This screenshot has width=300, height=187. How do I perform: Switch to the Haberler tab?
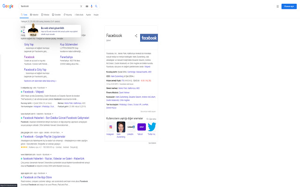click(34, 14)
